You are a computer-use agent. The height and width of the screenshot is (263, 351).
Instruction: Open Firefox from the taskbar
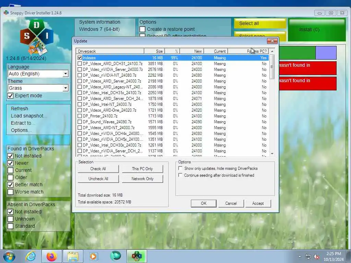click(x=51, y=256)
